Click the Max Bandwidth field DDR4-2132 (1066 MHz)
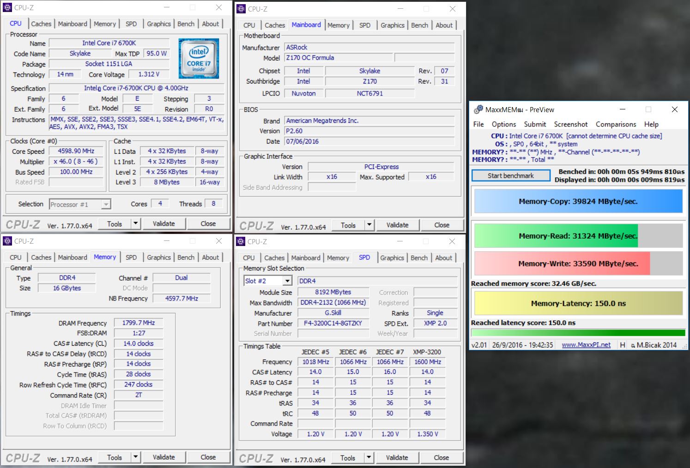This screenshot has width=690, height=468. click(x=333, y=303)
